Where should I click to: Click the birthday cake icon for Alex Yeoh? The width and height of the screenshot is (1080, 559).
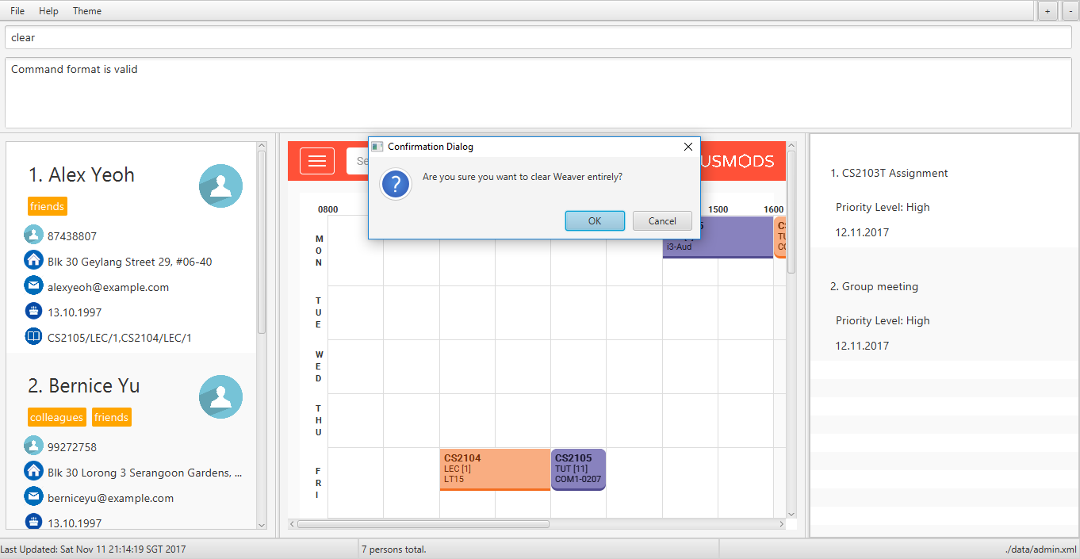tap(33, 312)
